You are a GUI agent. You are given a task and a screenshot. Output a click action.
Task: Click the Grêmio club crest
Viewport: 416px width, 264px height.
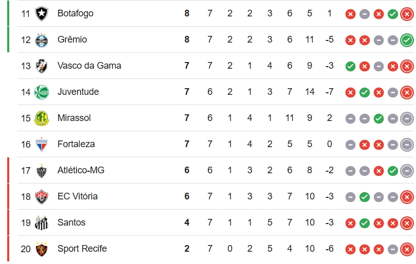click(x=42, y=40)
